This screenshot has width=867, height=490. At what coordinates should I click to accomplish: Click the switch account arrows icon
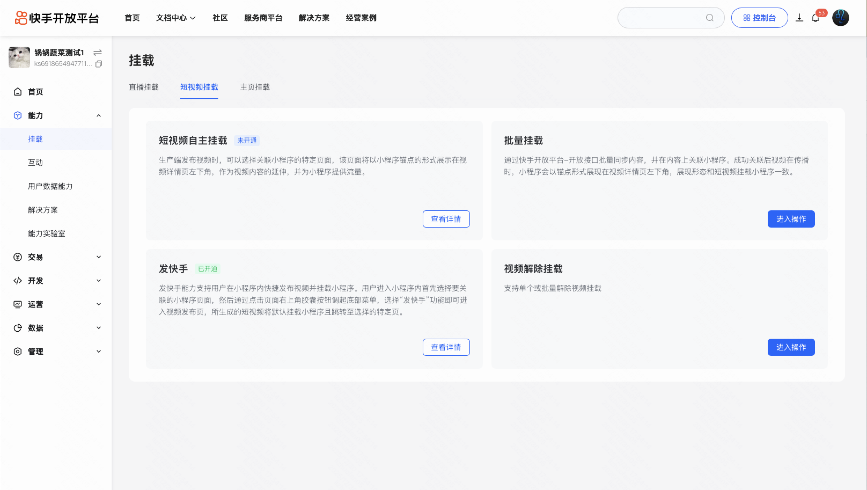[x=98, y=53]
